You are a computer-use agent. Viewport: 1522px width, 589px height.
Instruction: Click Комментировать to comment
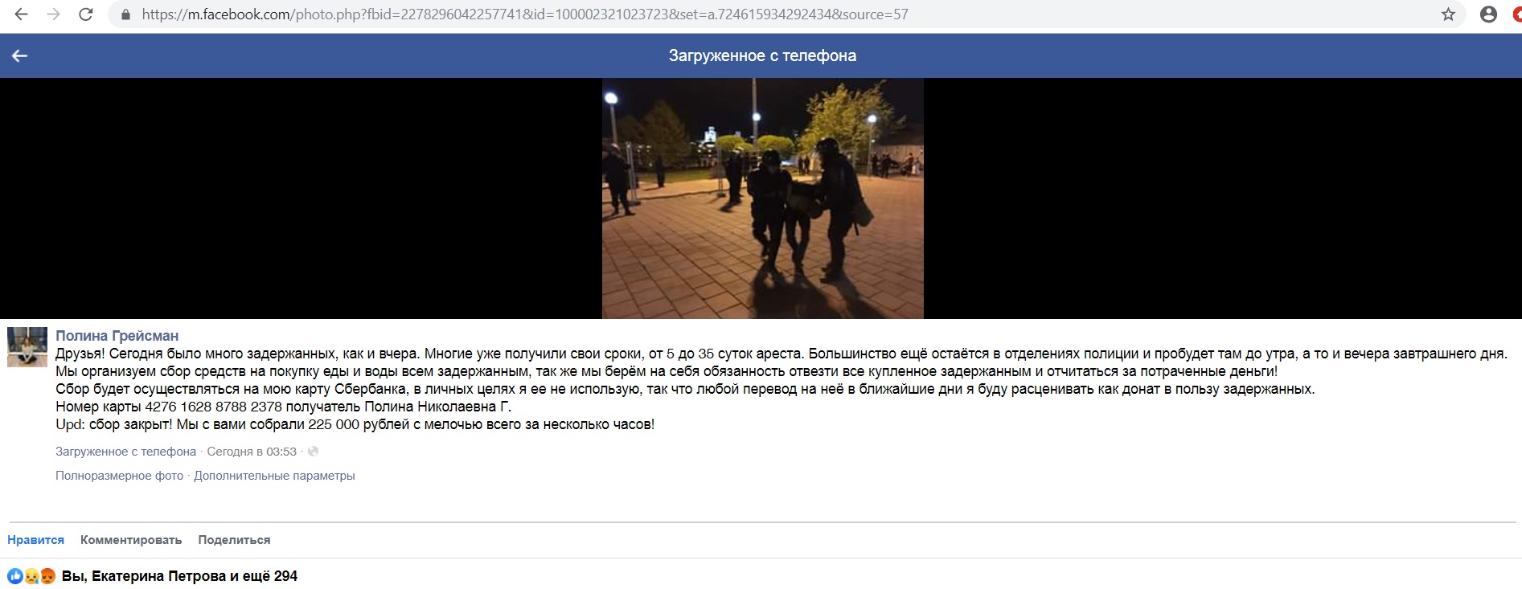(131, 540)
